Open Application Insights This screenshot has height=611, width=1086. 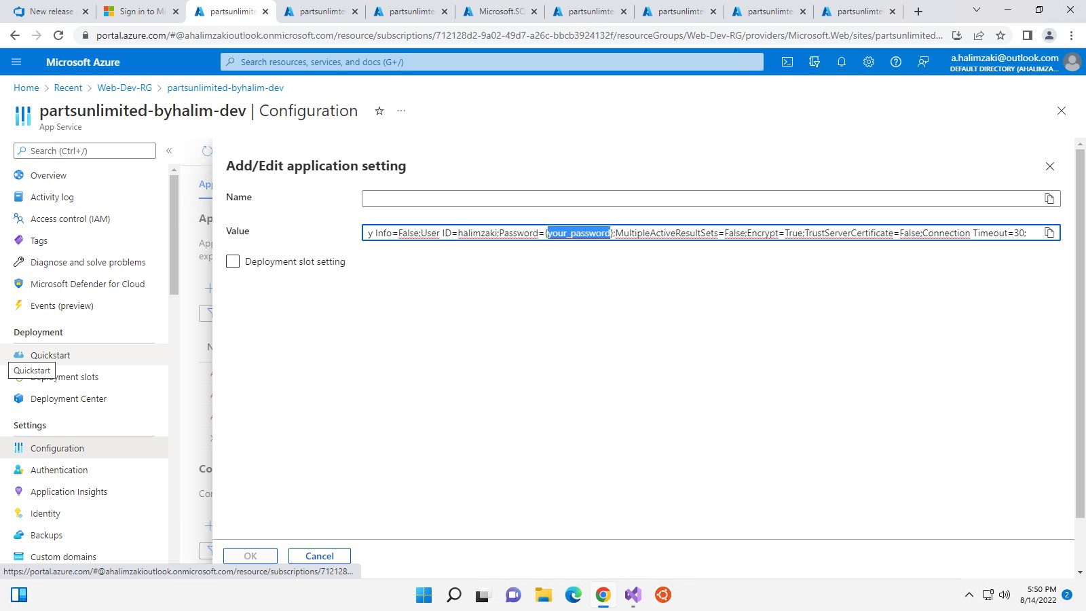69,492
